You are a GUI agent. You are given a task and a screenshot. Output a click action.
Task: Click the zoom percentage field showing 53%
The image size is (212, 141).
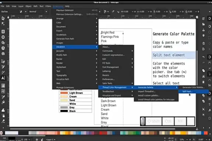pyautogui.click(x=182, y=140)
